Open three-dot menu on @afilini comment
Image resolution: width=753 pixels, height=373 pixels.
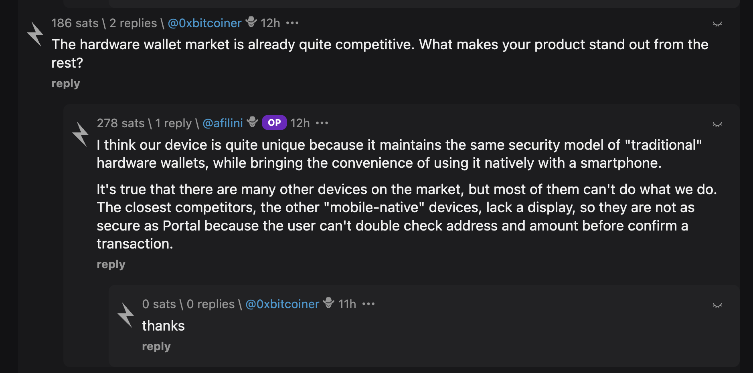point(322,123)
